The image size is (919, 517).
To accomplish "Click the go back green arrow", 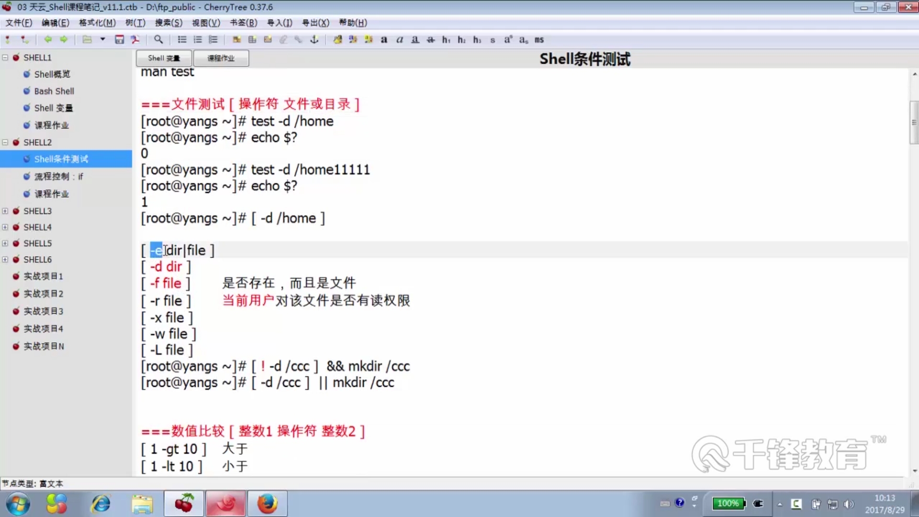I will pyautogui.click(x=47, y=40).
